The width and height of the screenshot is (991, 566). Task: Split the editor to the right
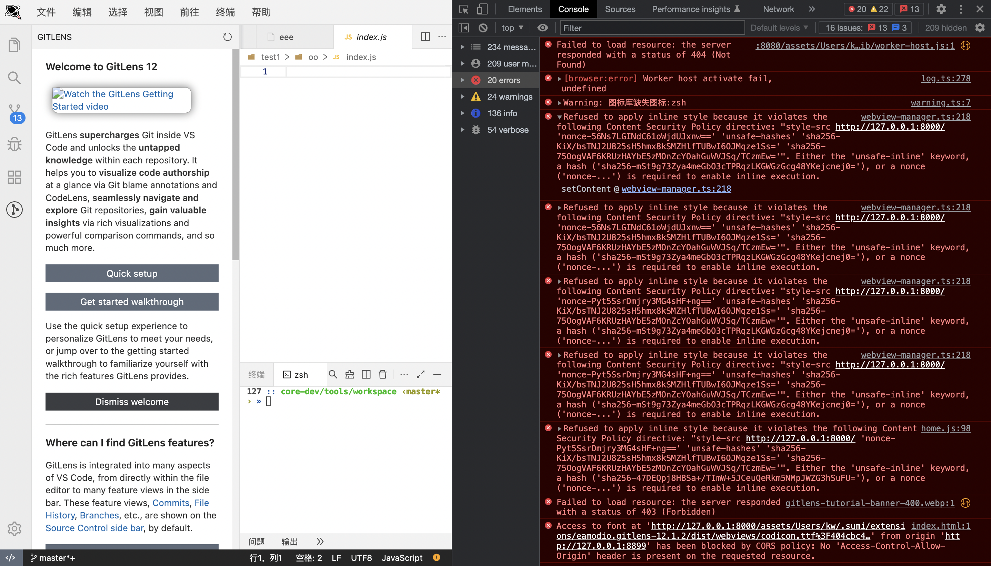pyautogui.click(x=425, y=37)
